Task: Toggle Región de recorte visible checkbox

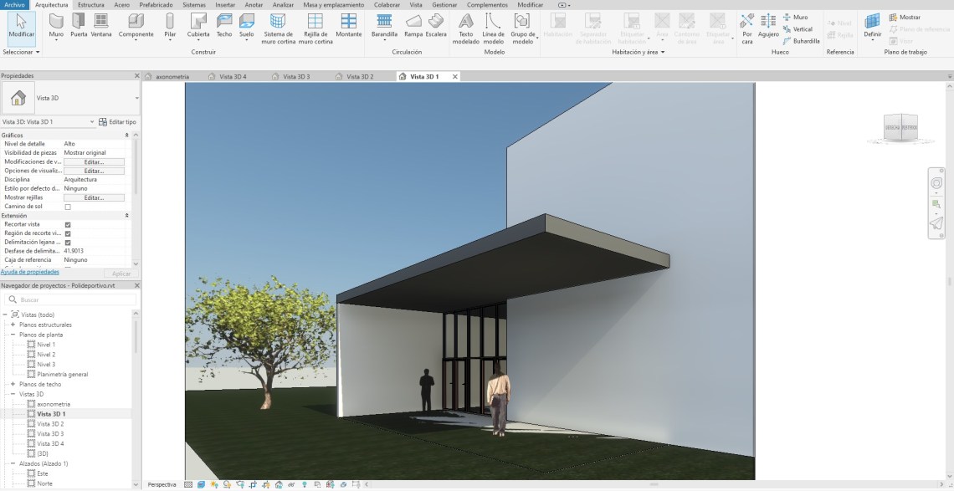Action: tap(68, 233)
